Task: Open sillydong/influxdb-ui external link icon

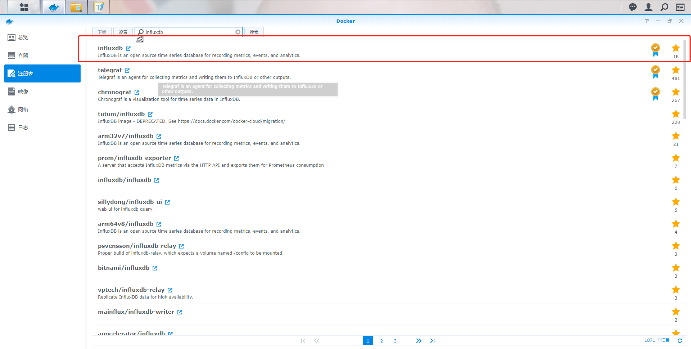Action: pos(167,202)
